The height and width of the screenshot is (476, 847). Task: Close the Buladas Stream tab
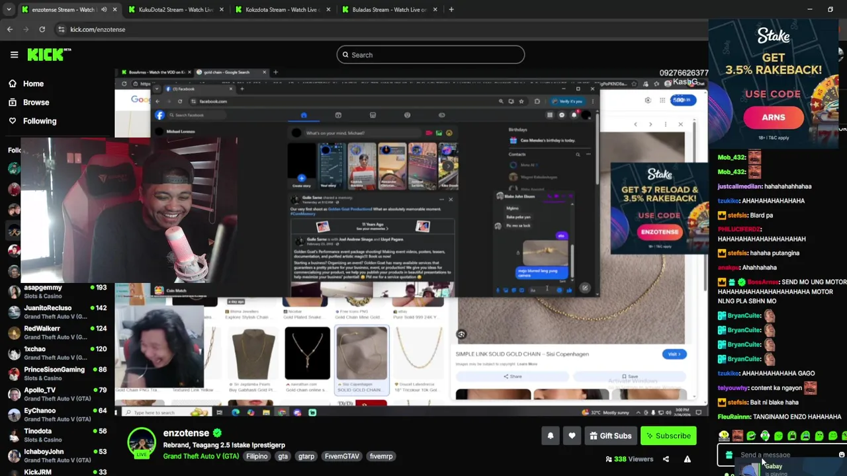(435, 10)
